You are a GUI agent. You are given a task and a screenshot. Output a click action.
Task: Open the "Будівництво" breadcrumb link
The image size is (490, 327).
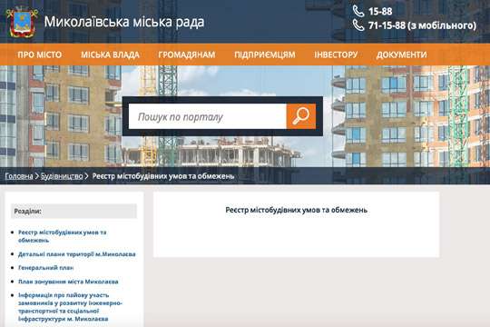point(62,176)
